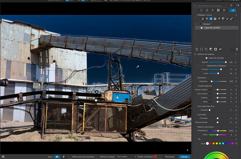Image resolution: width=241 pixels, height=159 pixels.
Task: Click the Hautes lumières stepper
Action: click(236, 90)
